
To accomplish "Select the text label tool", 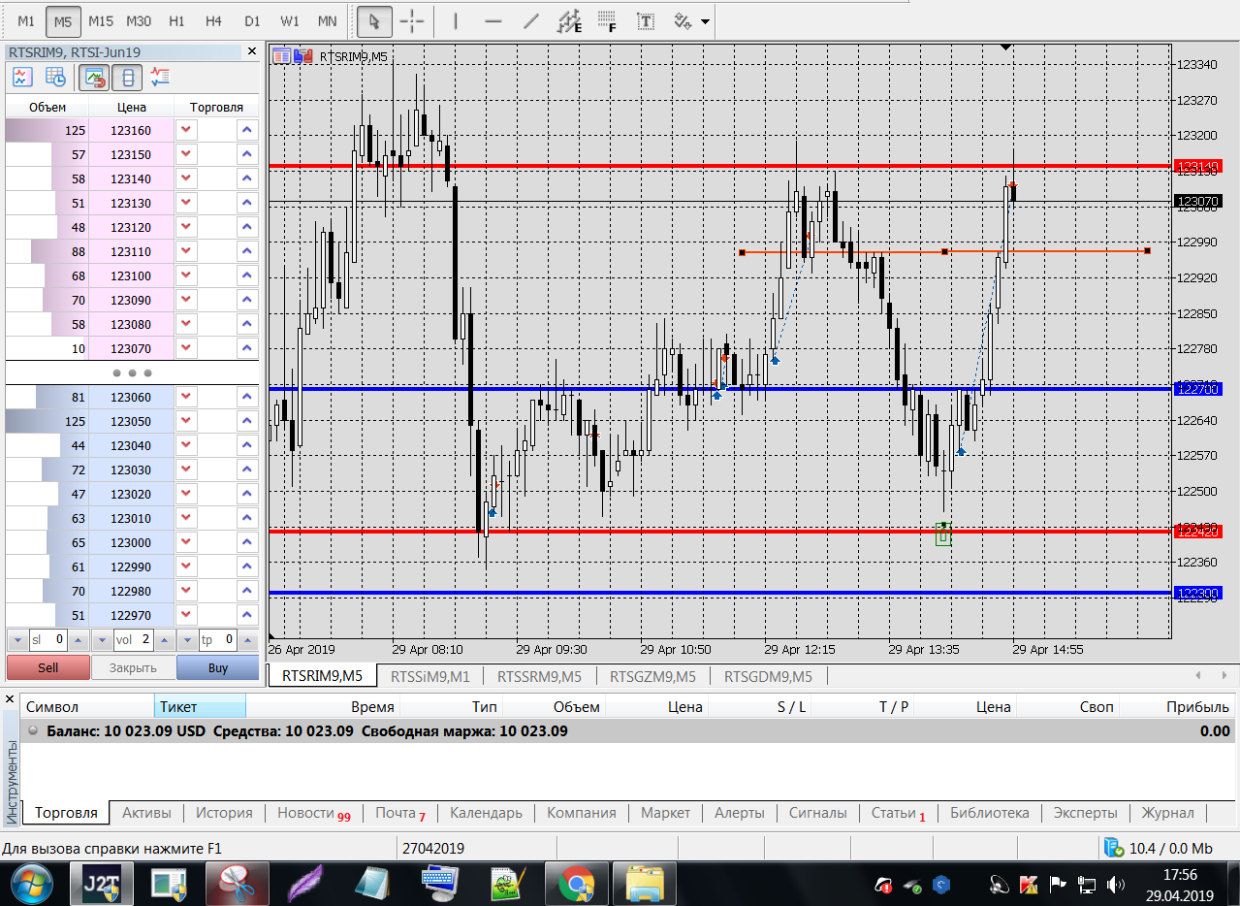I will pyautogui.click(x=645, y=20).
